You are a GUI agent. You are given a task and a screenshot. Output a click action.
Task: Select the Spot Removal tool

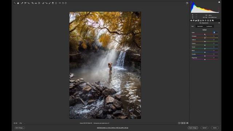[43, 3]
